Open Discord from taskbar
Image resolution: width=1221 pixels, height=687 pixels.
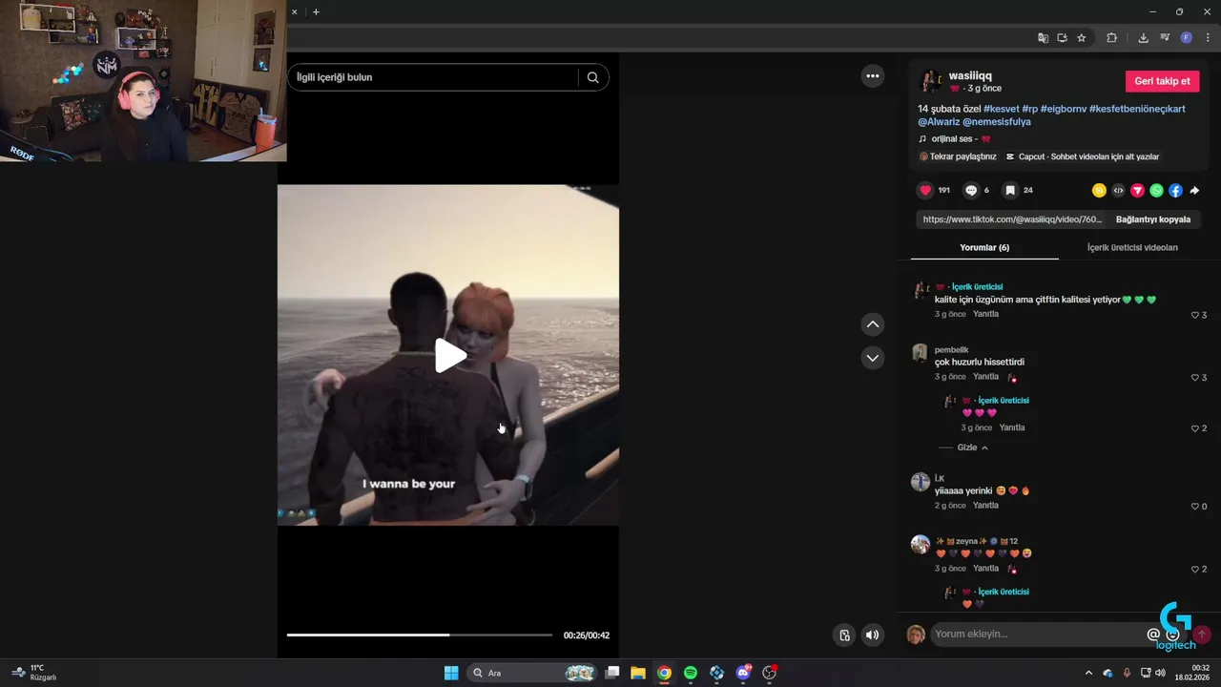point(743,673)
